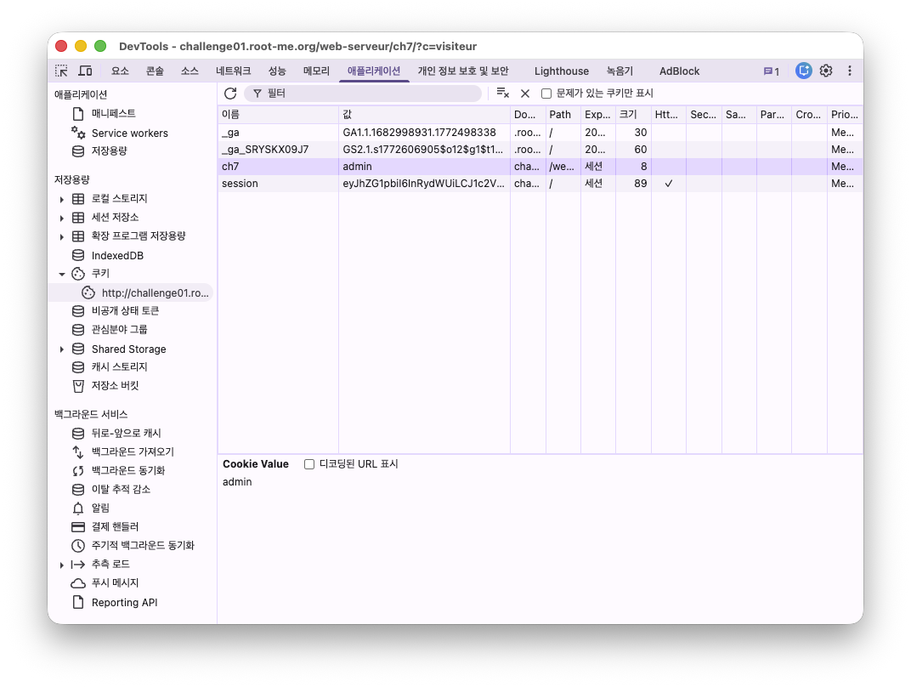Collapse the 쿠키 tree node
The image size is (911, 687).
[61, 274]
